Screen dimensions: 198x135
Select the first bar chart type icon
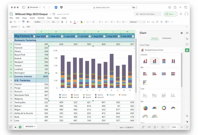pos(145,74)
